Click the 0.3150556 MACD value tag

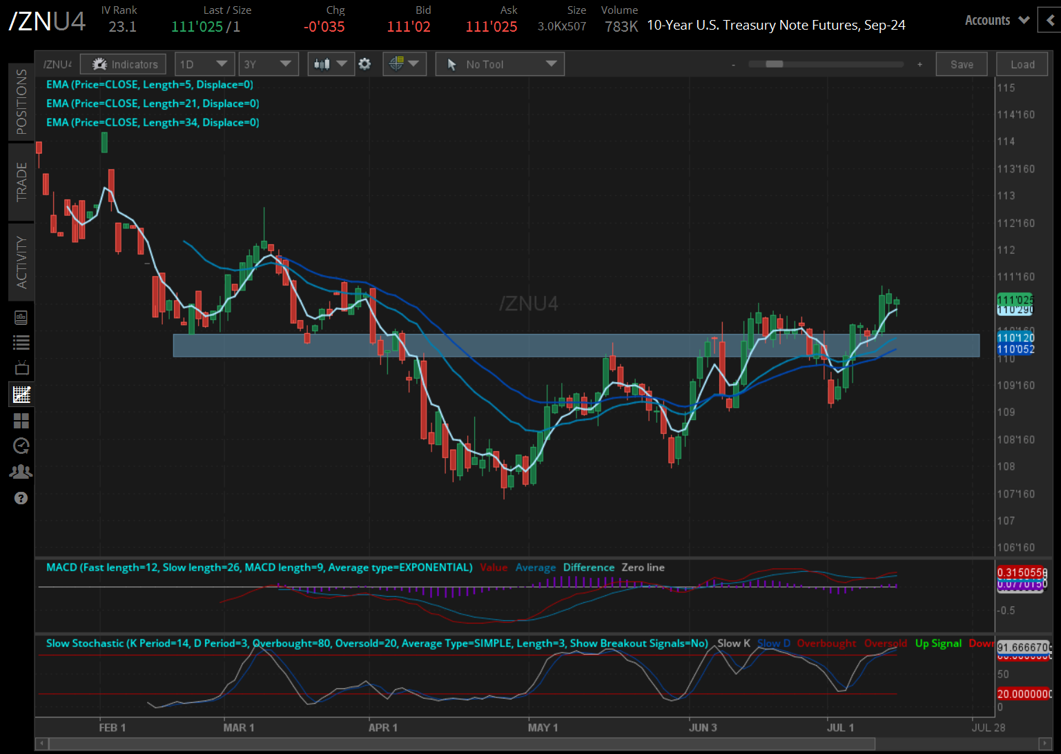click(x=1022, y=573)
